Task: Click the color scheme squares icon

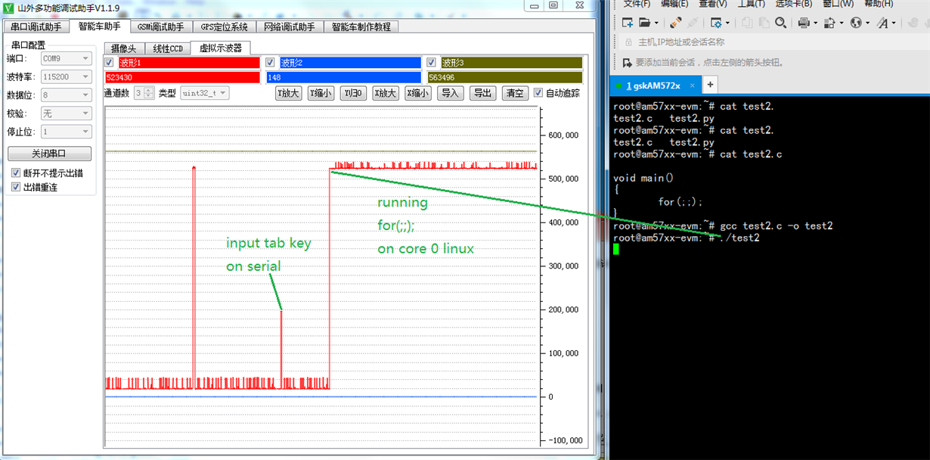Action: [829, 23]
